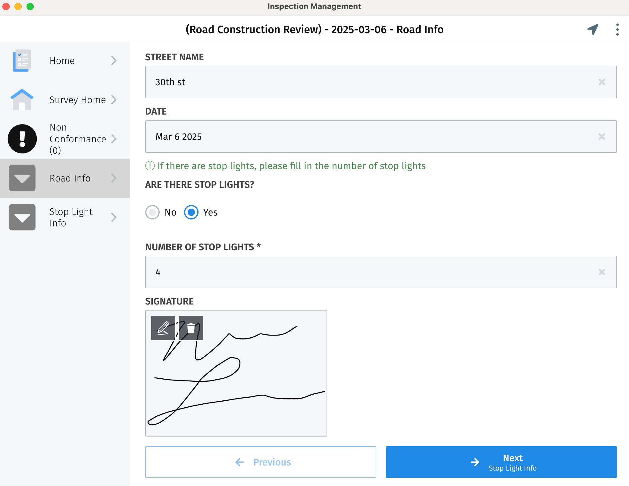
Task: Click the Non Conformance exclamation icon
Action: tap(22, 139)
